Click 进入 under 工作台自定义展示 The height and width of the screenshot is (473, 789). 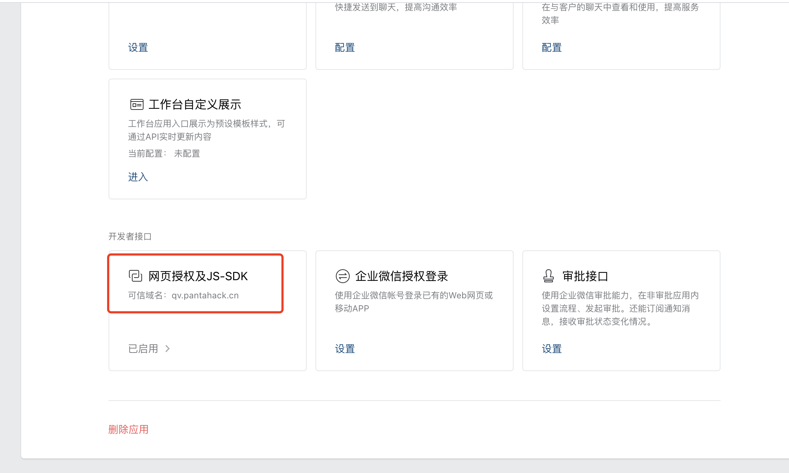(x=138, y=177)
